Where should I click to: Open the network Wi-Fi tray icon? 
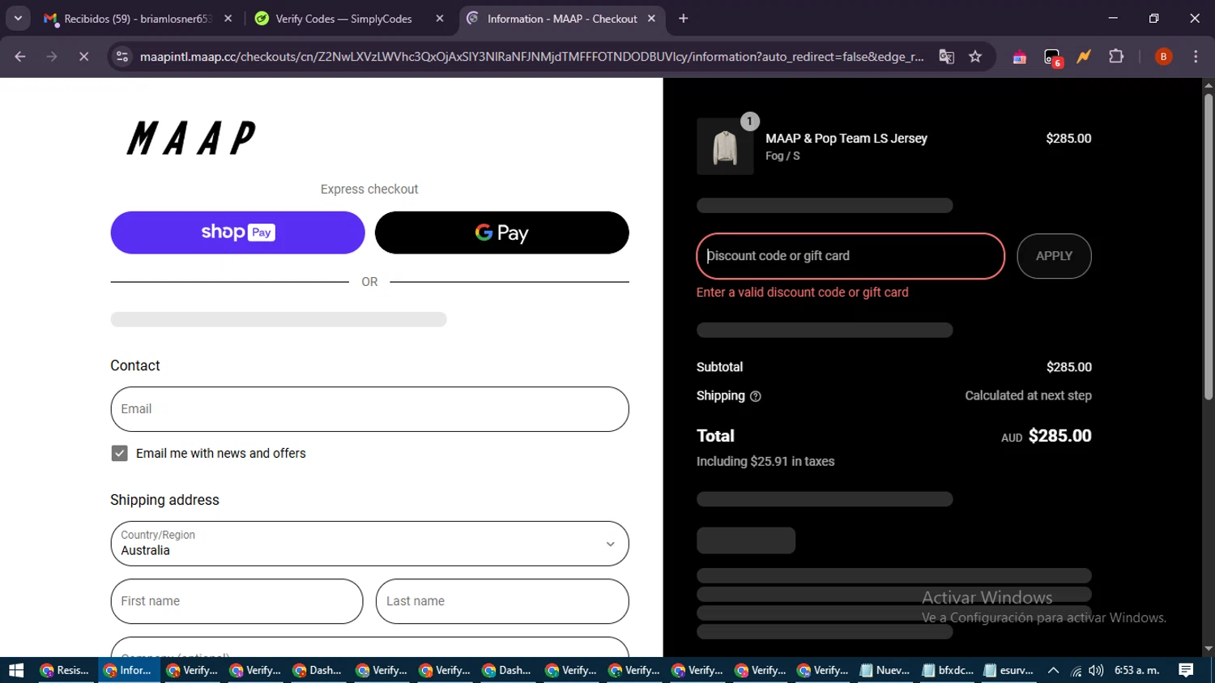(x=1076, y=670)
